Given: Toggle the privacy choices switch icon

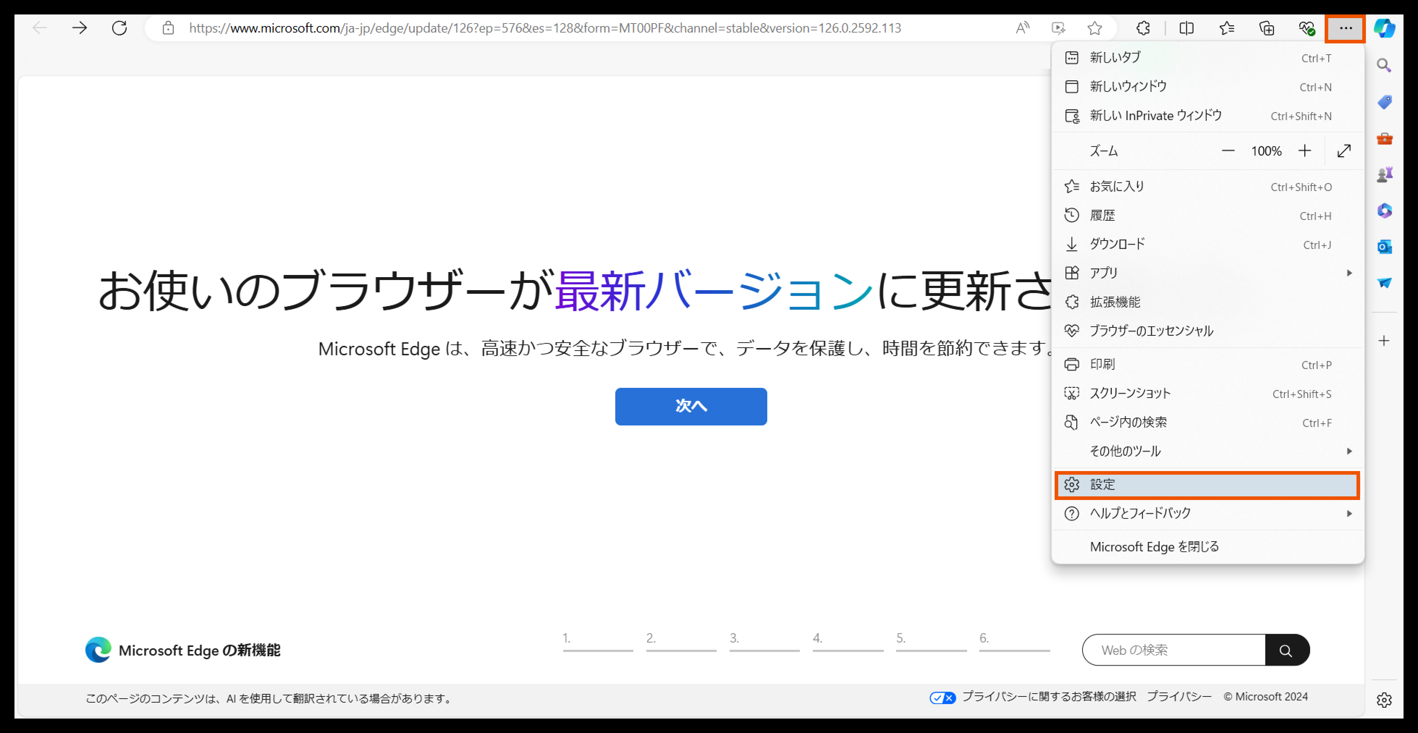Looking at the screenshot, I should click(x=942, y=698).
